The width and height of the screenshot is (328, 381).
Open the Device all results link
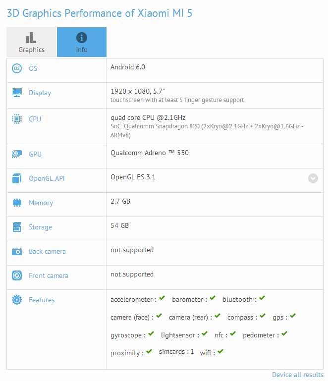pos(297,375)
